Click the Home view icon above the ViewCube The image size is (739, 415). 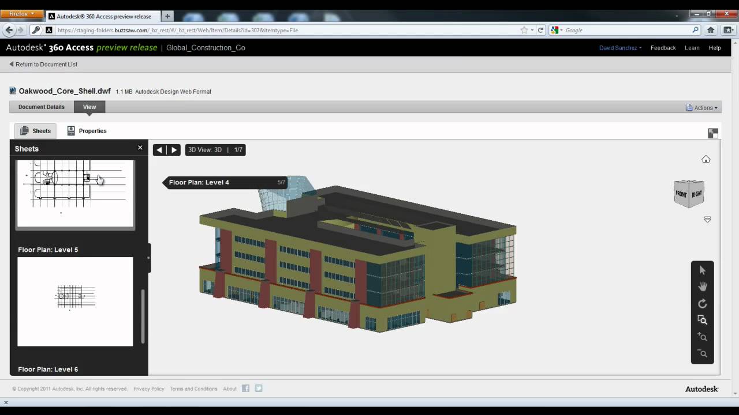[x=706, y=159]
